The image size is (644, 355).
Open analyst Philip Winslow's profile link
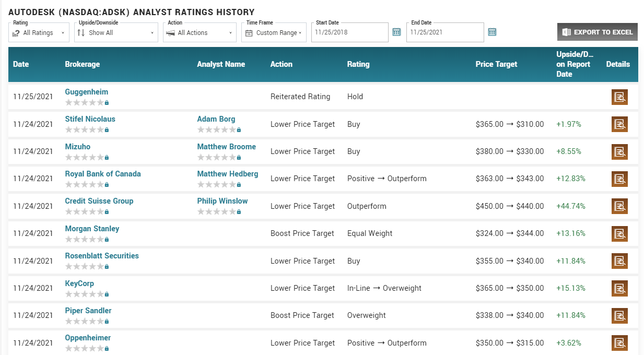tap(223, 201)
